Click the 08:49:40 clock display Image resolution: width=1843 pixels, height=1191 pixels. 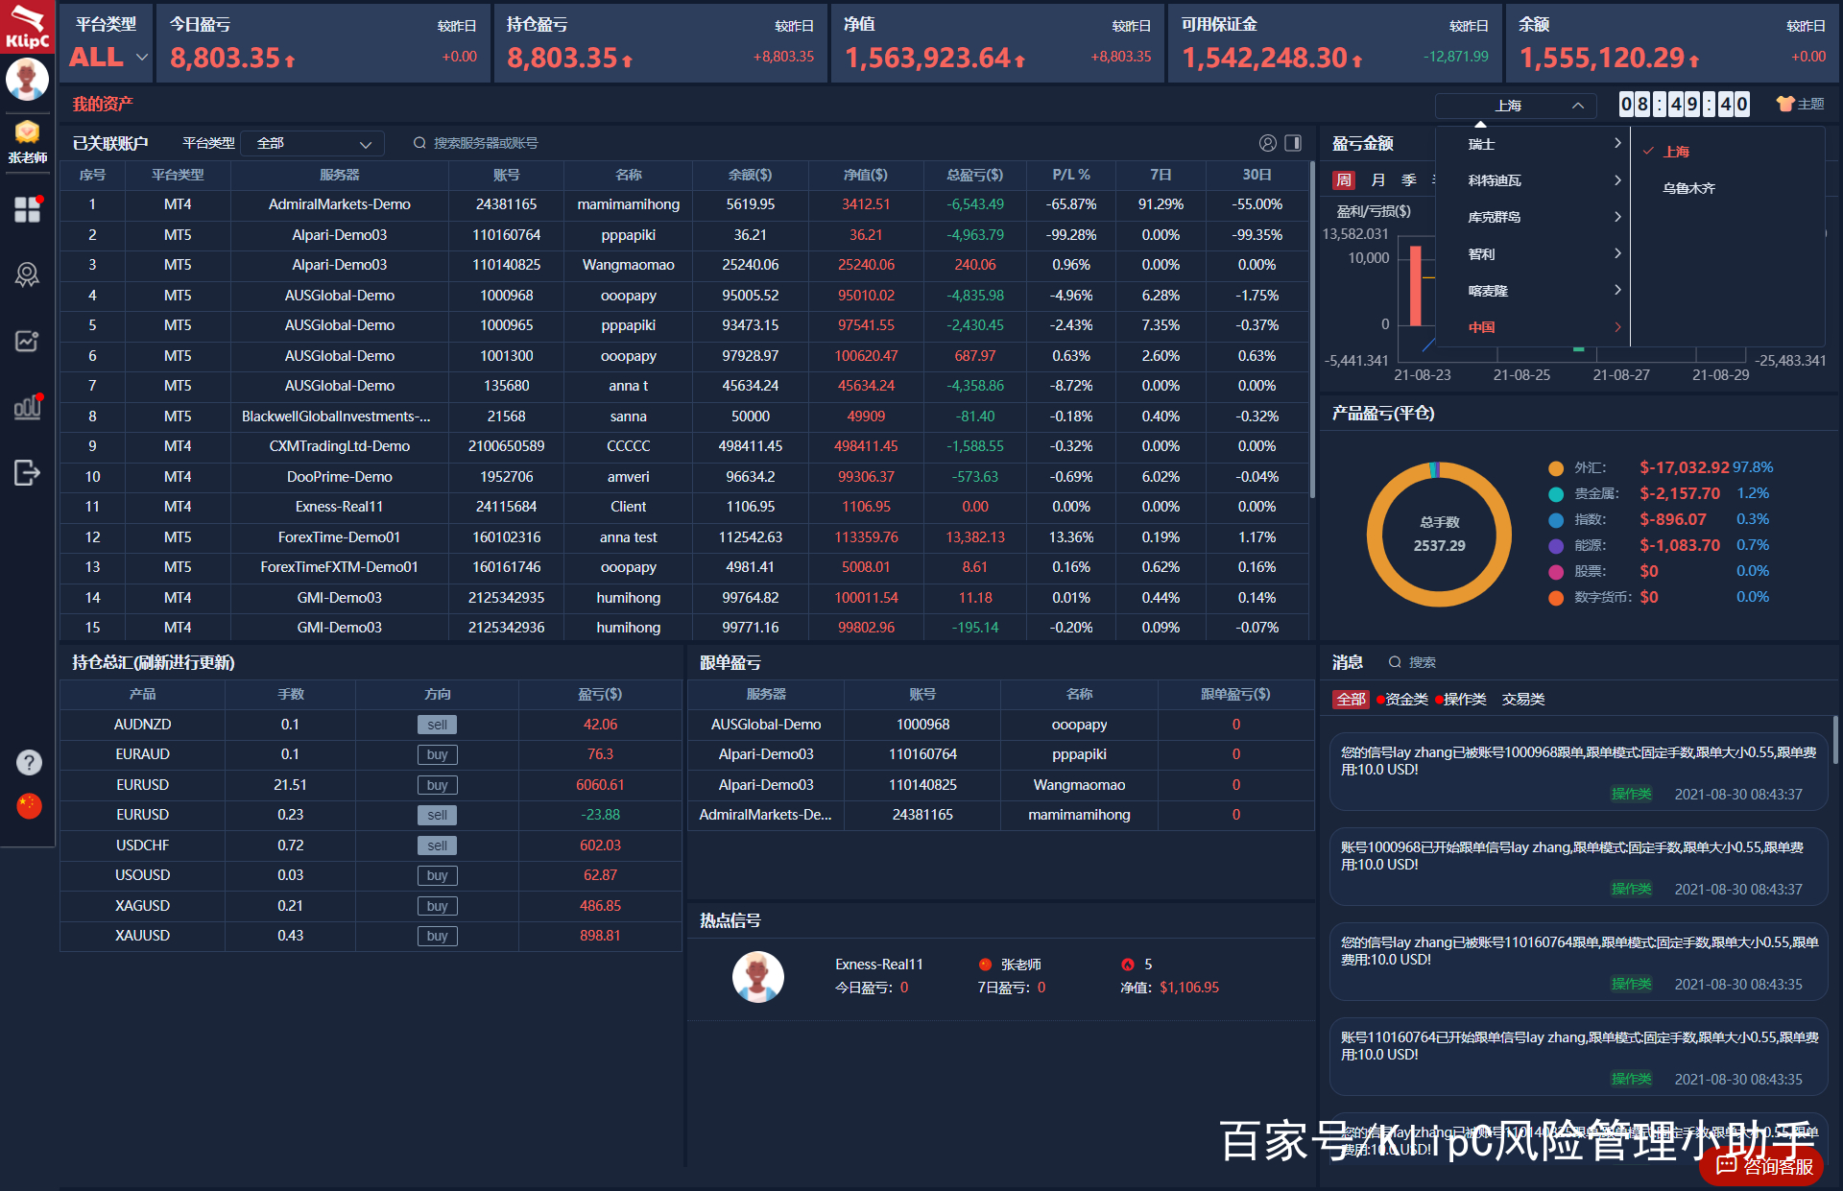click(x=1685, y=104)
